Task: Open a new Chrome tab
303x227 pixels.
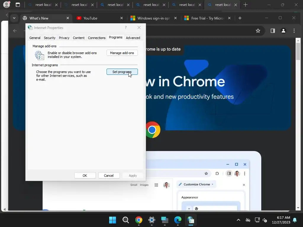Action: pos(240,18)
